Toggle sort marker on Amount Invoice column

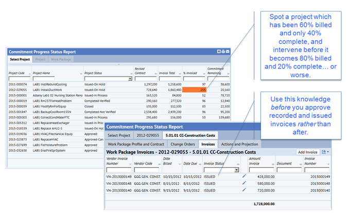[273, 164]
